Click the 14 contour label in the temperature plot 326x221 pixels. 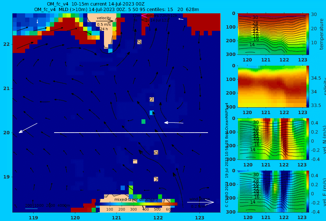(x=252, y=45)
